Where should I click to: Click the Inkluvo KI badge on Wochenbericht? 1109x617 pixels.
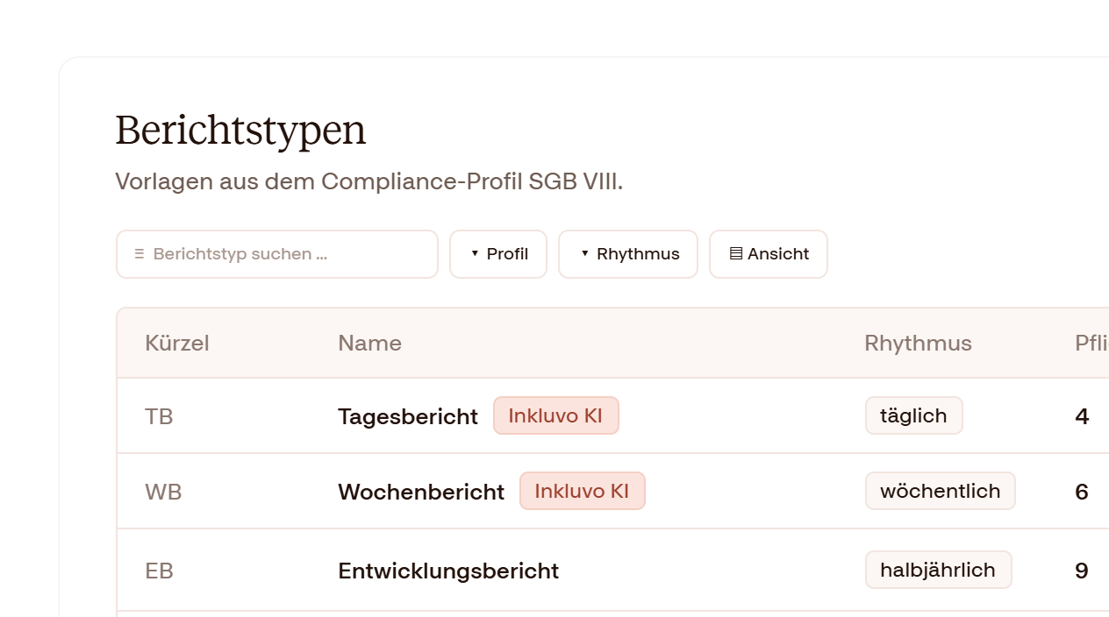(583, 491)
